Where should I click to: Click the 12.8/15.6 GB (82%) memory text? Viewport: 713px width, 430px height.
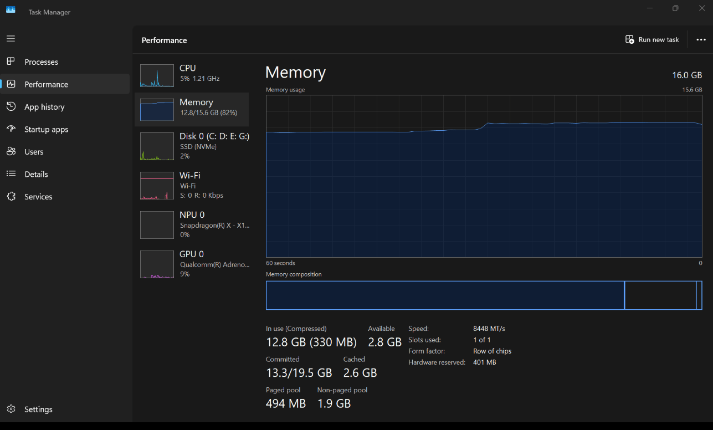click(x=209, y=112)
